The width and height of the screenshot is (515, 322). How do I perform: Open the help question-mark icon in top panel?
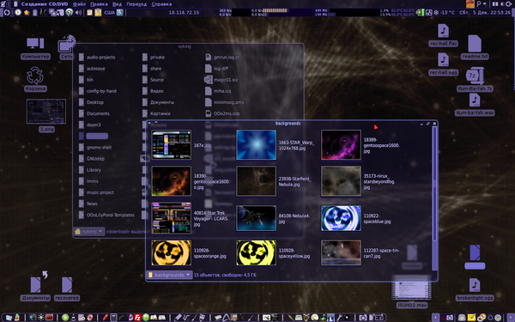click(69, 13)
